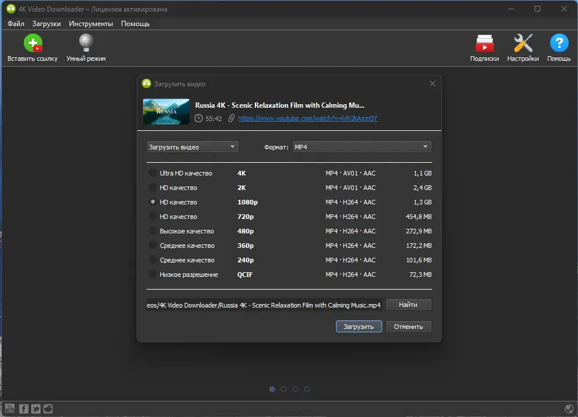Click the globe icon in status bar
The height and width of the screenshot is (417, 578).
click(x=569, y=408)
